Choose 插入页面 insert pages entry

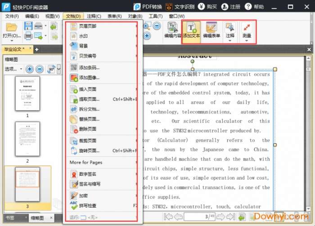tap(103, 89)
